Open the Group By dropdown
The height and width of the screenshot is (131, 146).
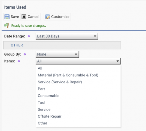coord(57,54)
